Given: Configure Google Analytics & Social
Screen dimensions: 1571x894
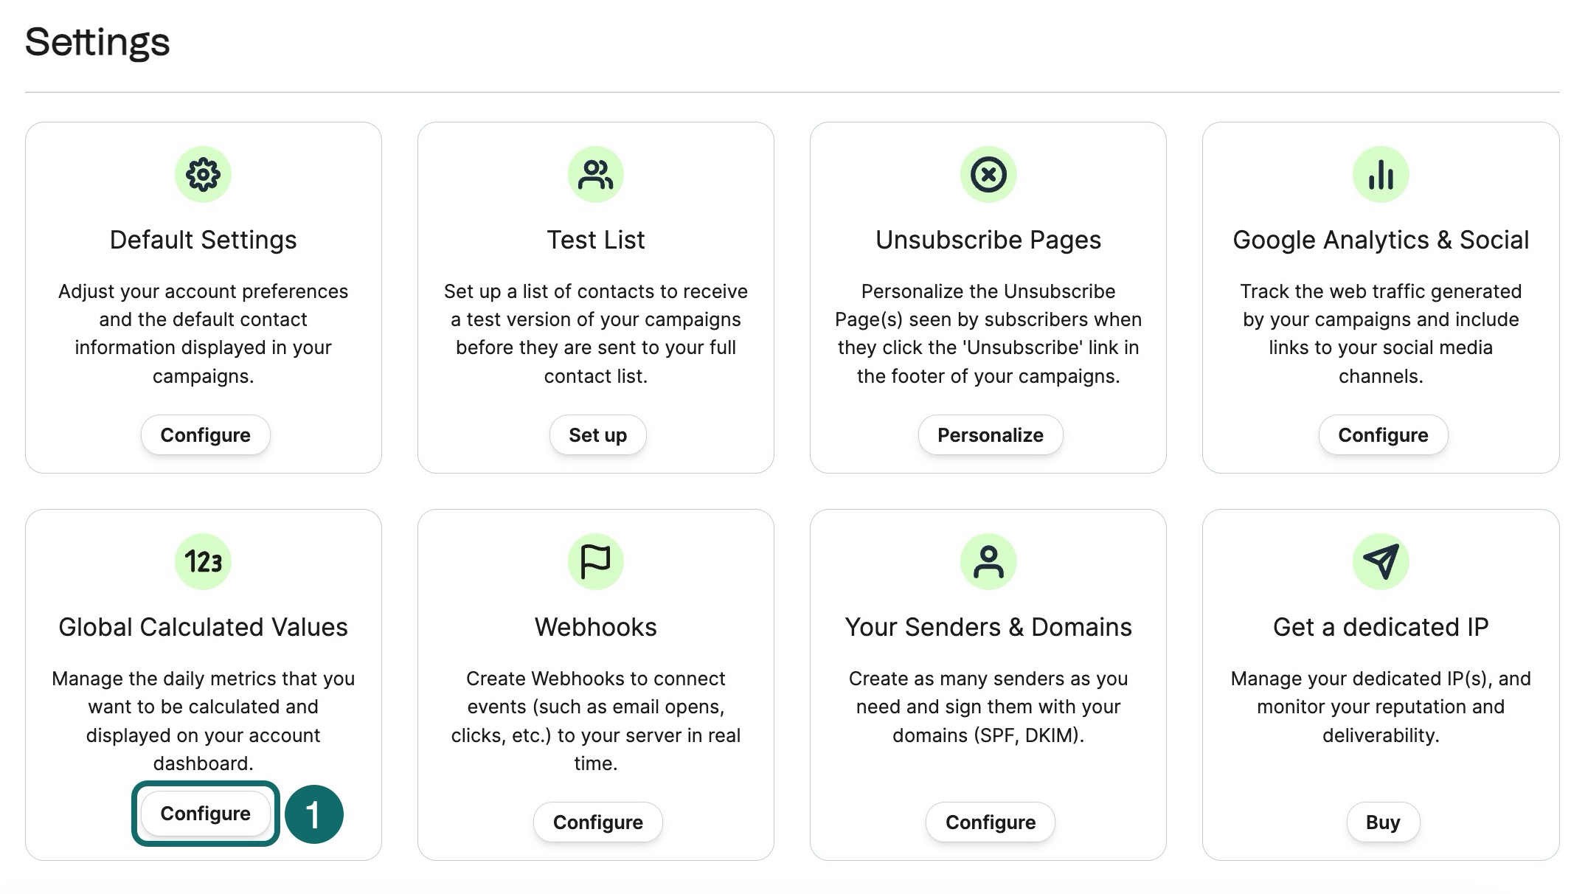Looking at the screenshot, I should coord(1383,435).
